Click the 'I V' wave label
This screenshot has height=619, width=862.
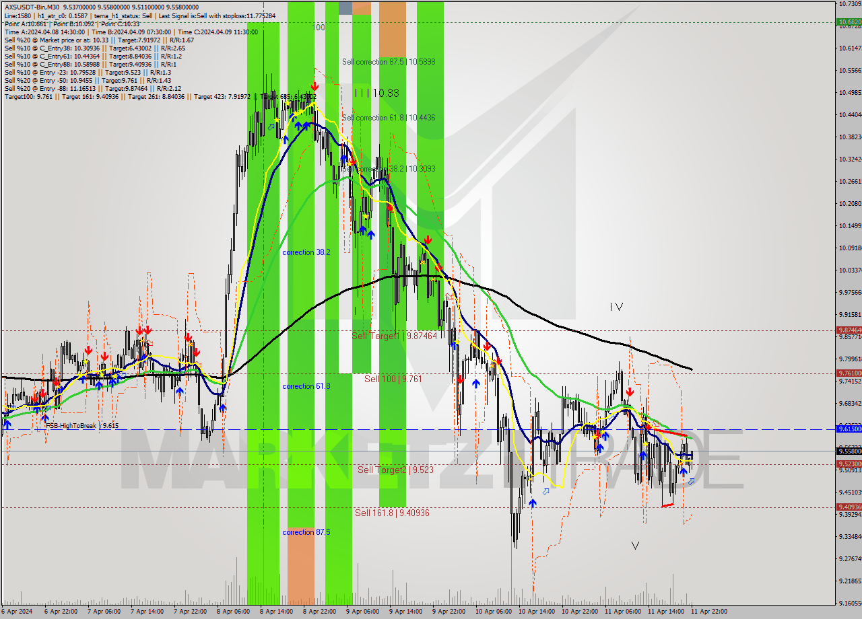point(616,307)
